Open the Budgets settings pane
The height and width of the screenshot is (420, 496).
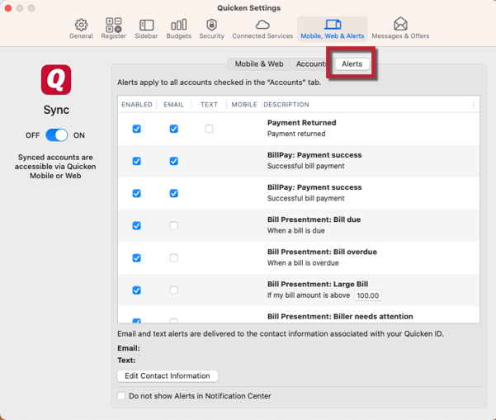tap(179, 29)
